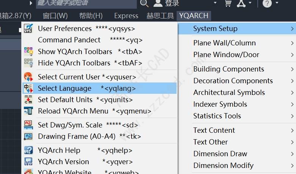The width and height of the screenshot is (296, 174).
Task: Expand the Plane Window/Door submenu
Action: (x=237, y=54)
